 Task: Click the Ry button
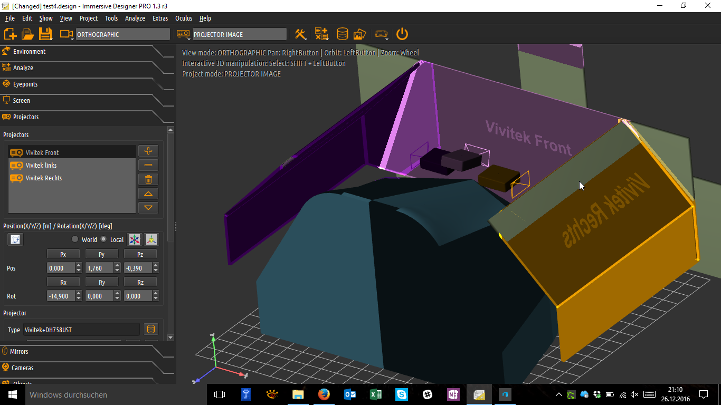[102, 282]
